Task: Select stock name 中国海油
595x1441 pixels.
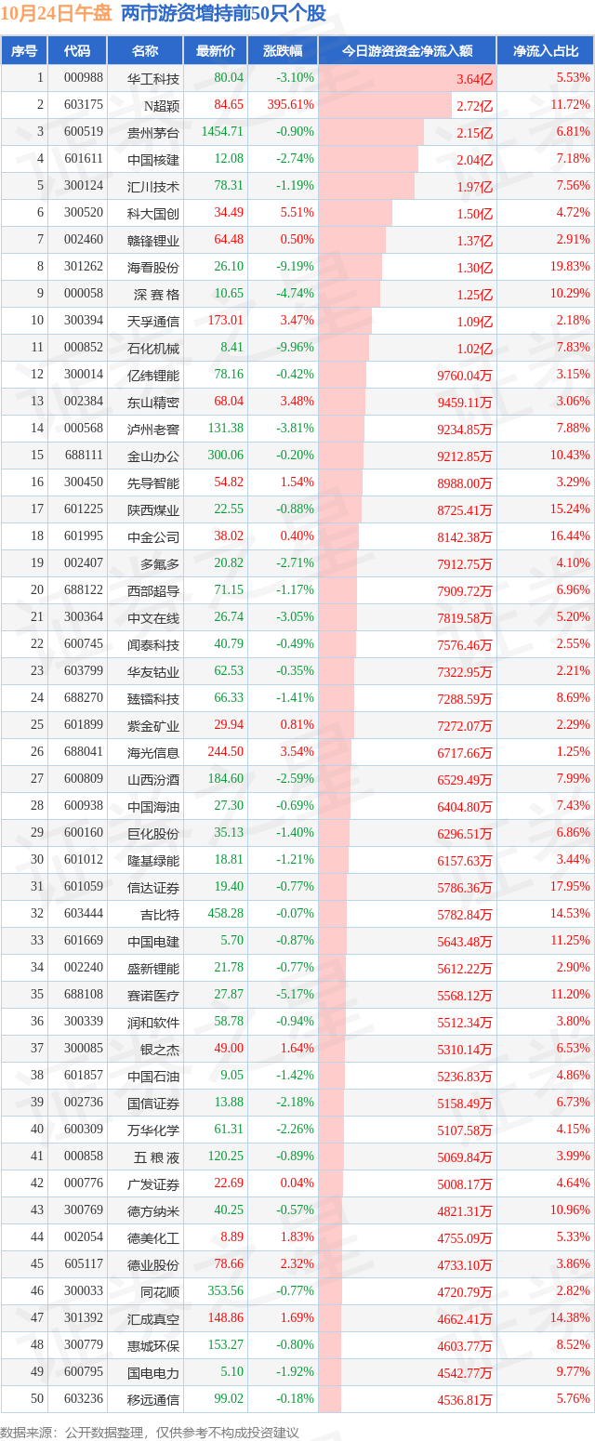Action: [x=153, y=806]
